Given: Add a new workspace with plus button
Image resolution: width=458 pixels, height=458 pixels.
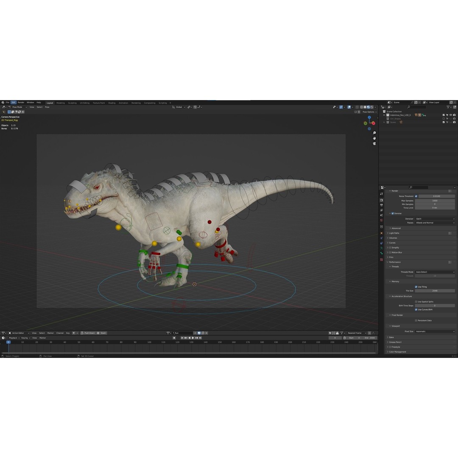Looking at the screenshot, I should [170, 103].
